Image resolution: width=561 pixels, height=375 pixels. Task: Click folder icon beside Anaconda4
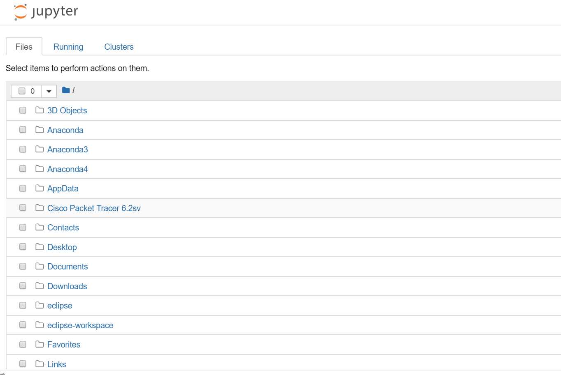40,169
